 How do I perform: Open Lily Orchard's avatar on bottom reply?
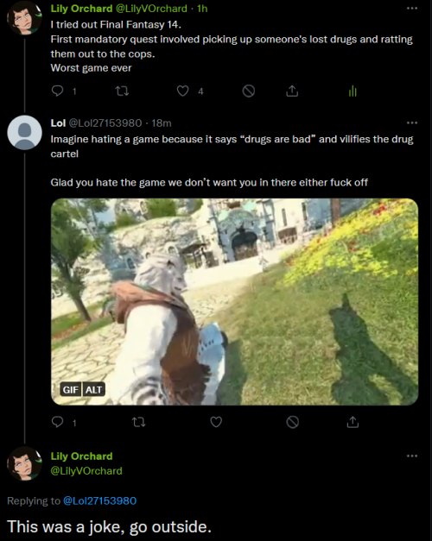[24, 463]
